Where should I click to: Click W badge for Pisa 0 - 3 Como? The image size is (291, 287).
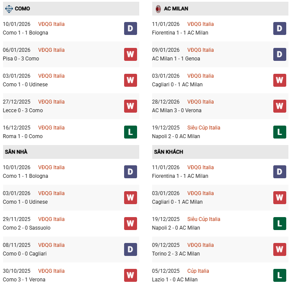click(x=130, y=54)
